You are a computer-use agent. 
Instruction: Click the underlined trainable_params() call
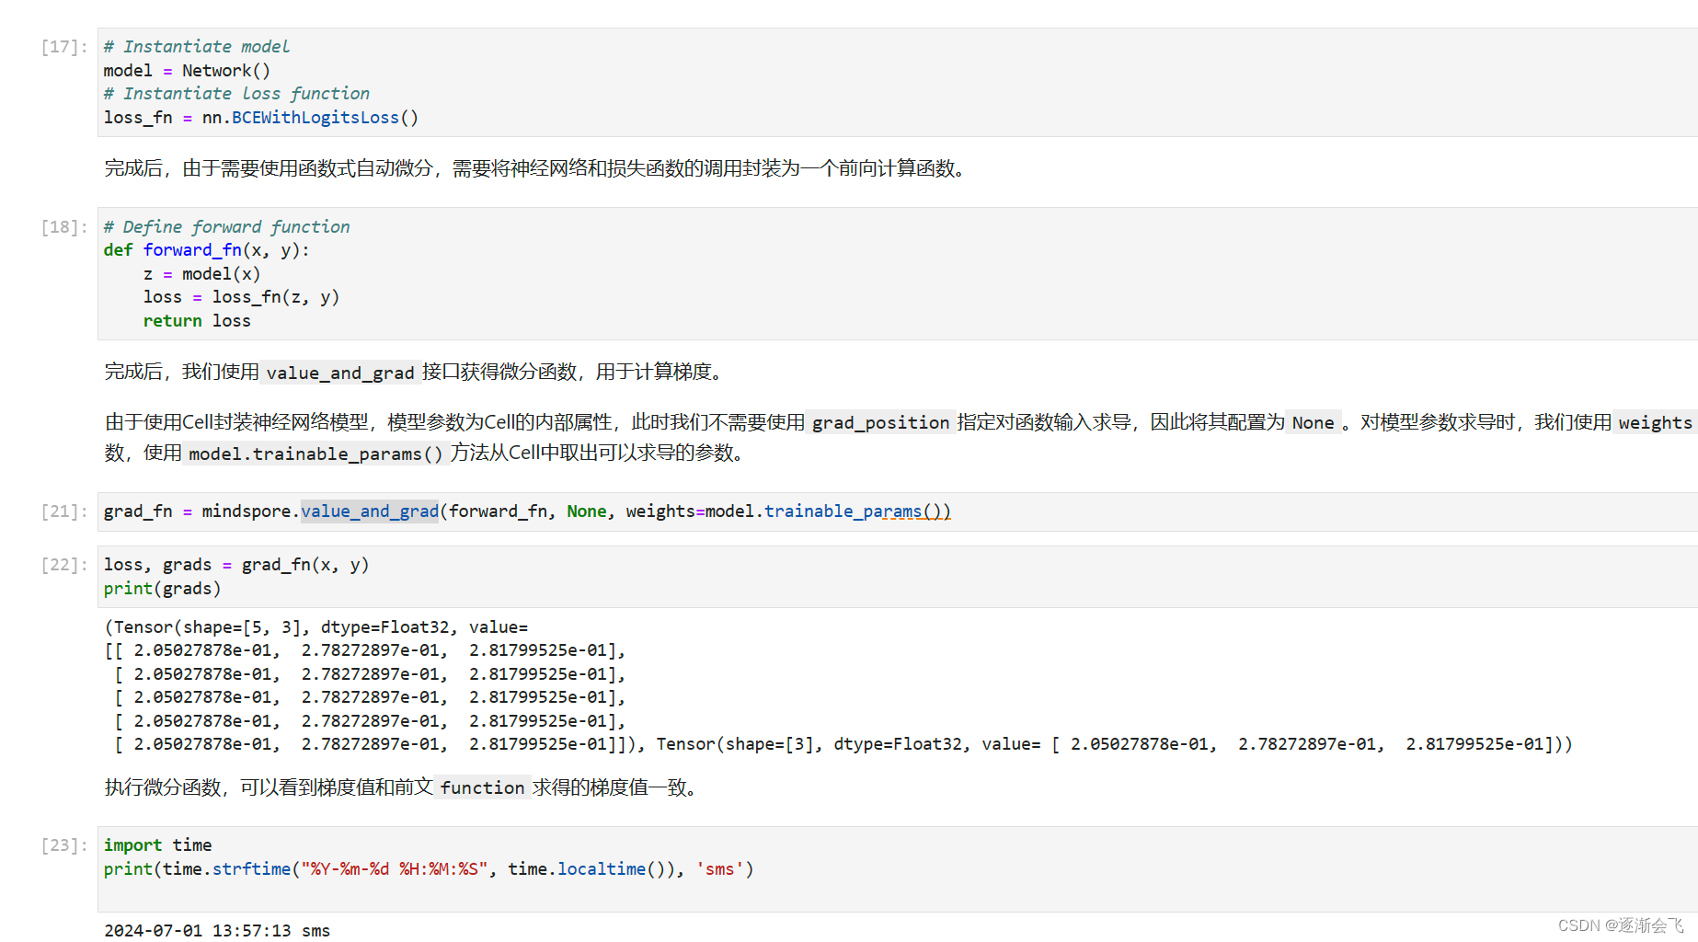[857, 511]
